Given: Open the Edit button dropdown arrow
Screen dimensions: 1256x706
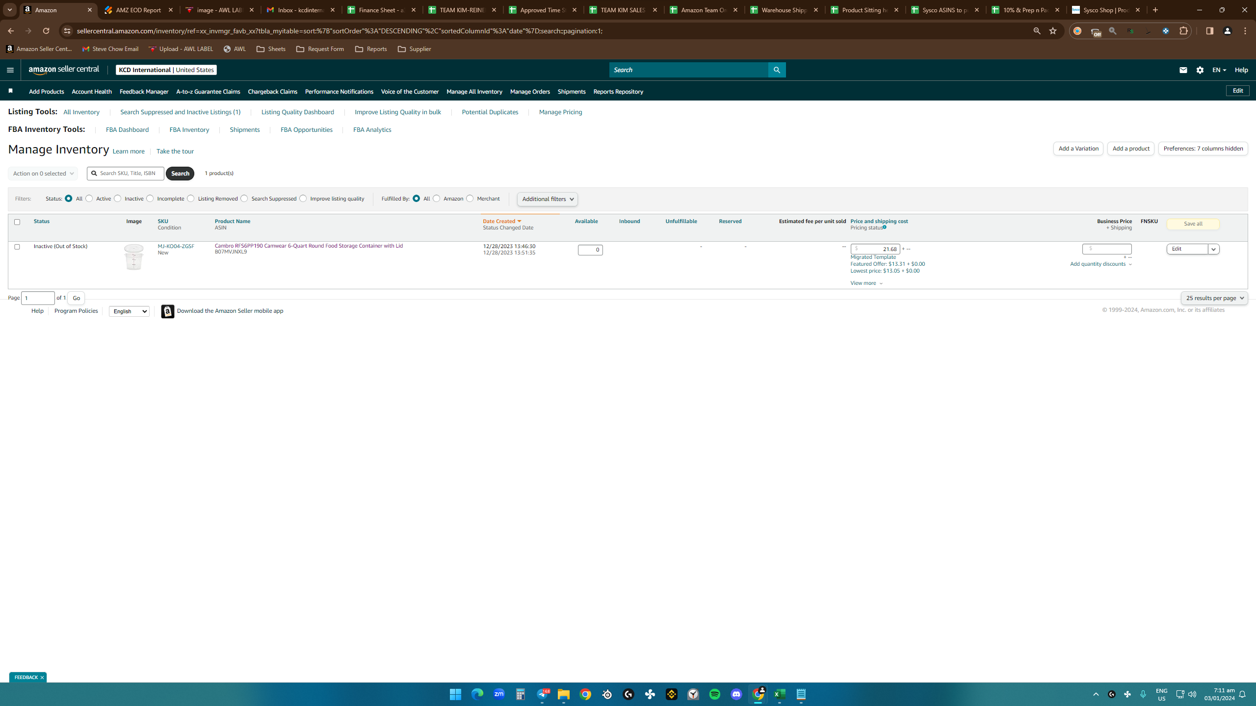Looking at the screenshot, I should (1214, 249).
